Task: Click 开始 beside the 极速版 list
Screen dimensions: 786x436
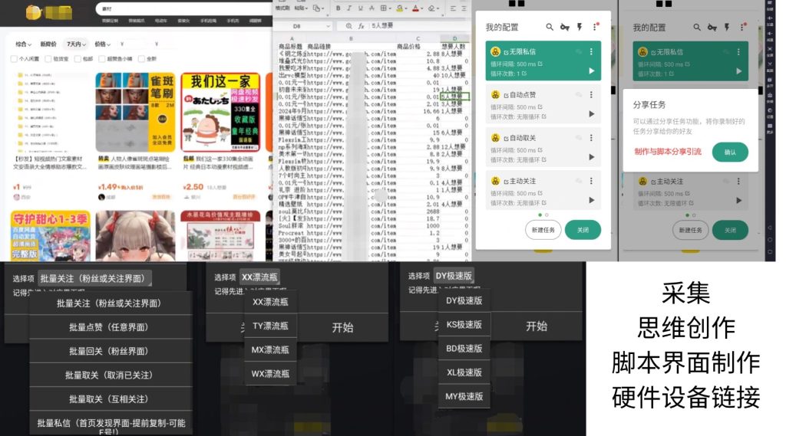Action: click(x=537, y=326)
